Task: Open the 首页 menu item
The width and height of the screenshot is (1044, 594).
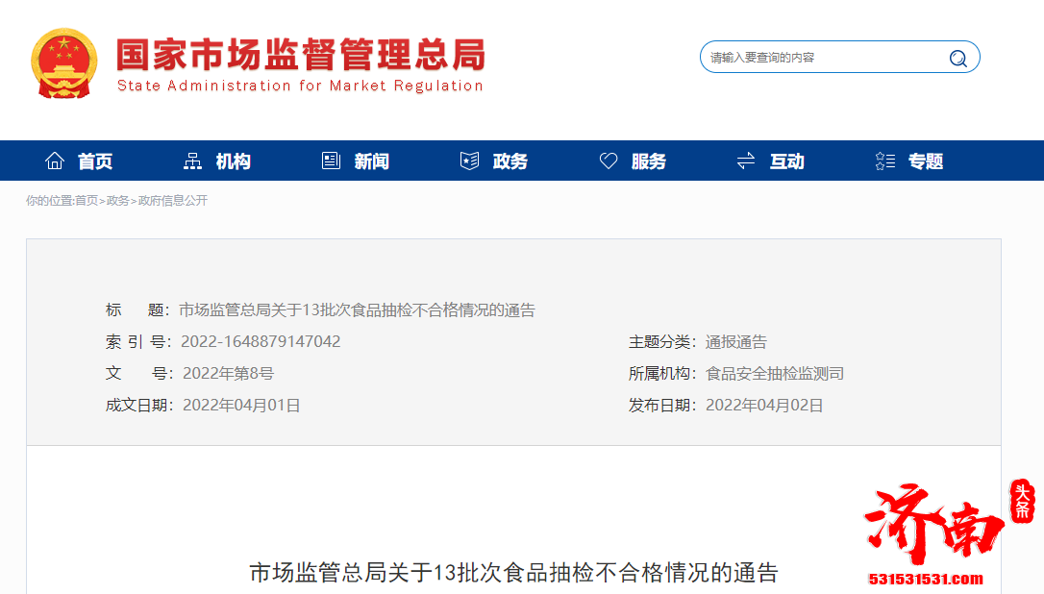Action: pos(93,161)
